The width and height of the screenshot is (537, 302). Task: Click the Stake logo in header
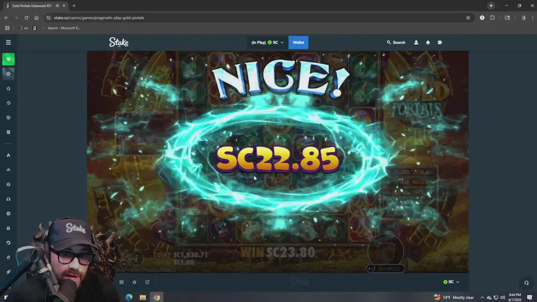pos(119,42)
